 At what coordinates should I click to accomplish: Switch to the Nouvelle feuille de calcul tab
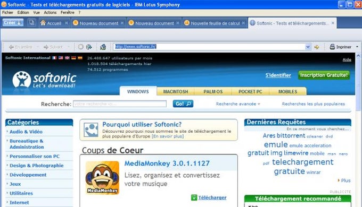coord(215,23)
